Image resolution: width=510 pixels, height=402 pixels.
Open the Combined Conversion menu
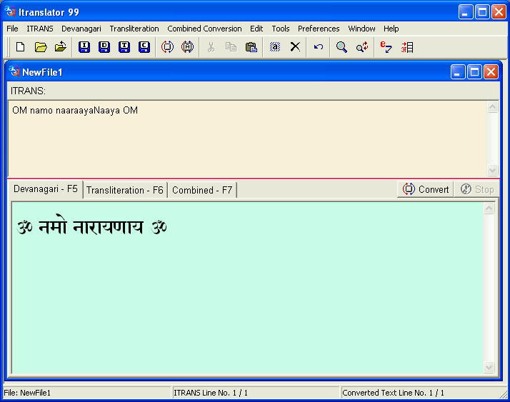[204, 29]
